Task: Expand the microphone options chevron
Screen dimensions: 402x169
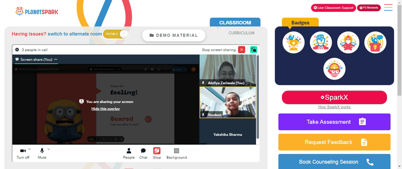Action: tap(49, 149)
